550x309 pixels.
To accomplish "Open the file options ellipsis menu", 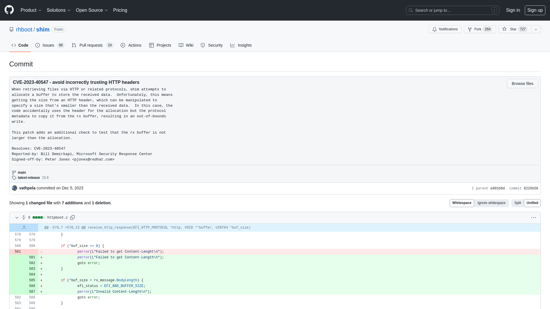I will [x=533, y=217].
